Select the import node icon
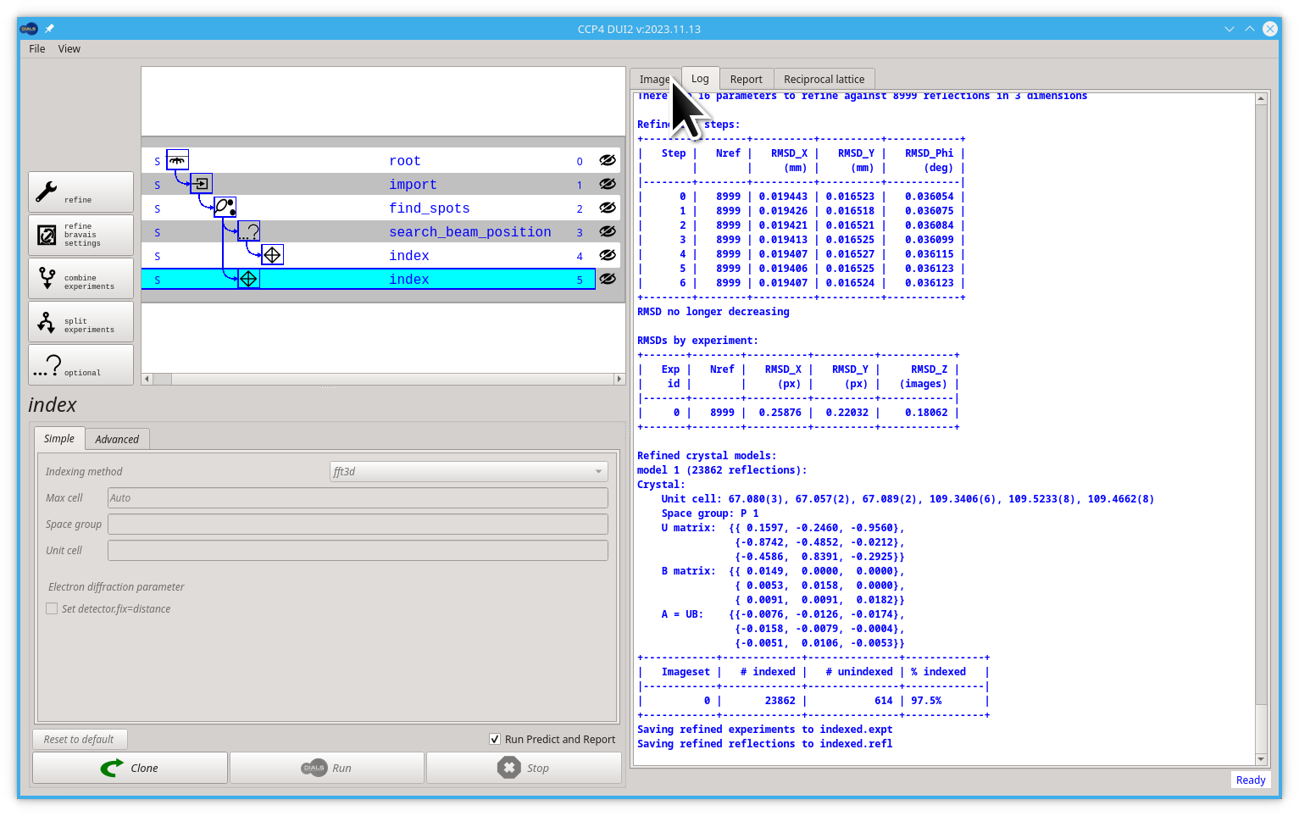 (x=201, y=184)
